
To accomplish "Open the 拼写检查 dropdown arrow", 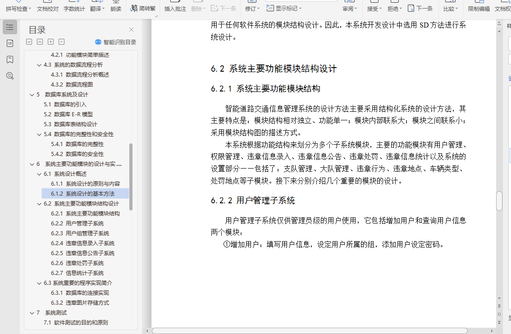I will [x=30, y=9].
